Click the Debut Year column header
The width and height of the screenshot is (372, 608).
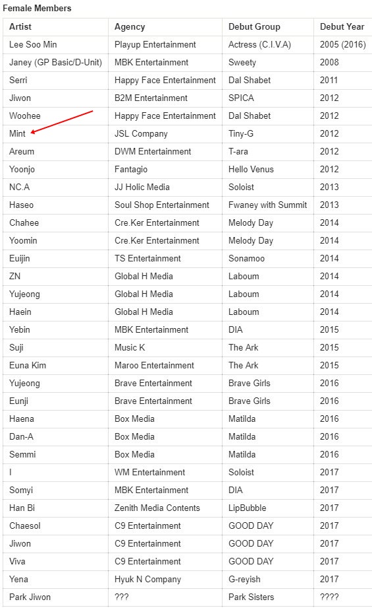[342, 27]
